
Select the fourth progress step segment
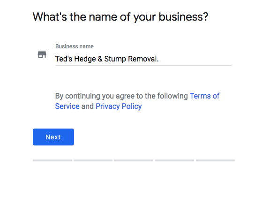[x=174, y=160]
